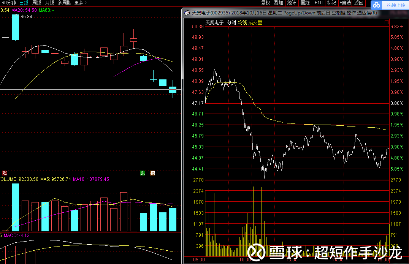
Task: Click the 标记 mark button
Action: 331,3
